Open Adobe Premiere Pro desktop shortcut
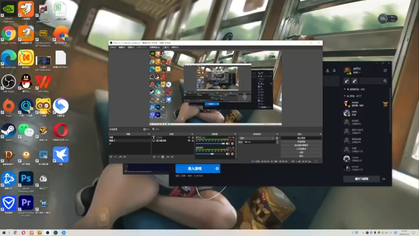 26,206
